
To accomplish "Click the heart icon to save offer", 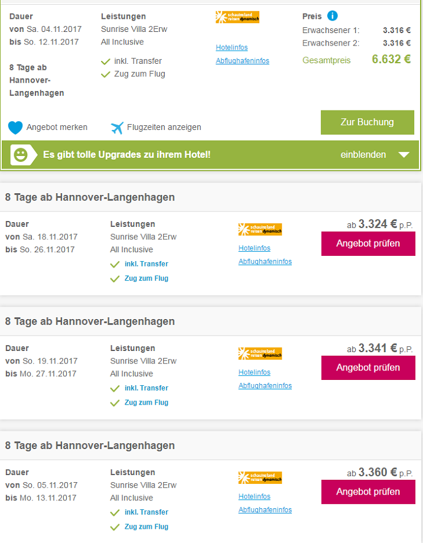I will point(15,127).
